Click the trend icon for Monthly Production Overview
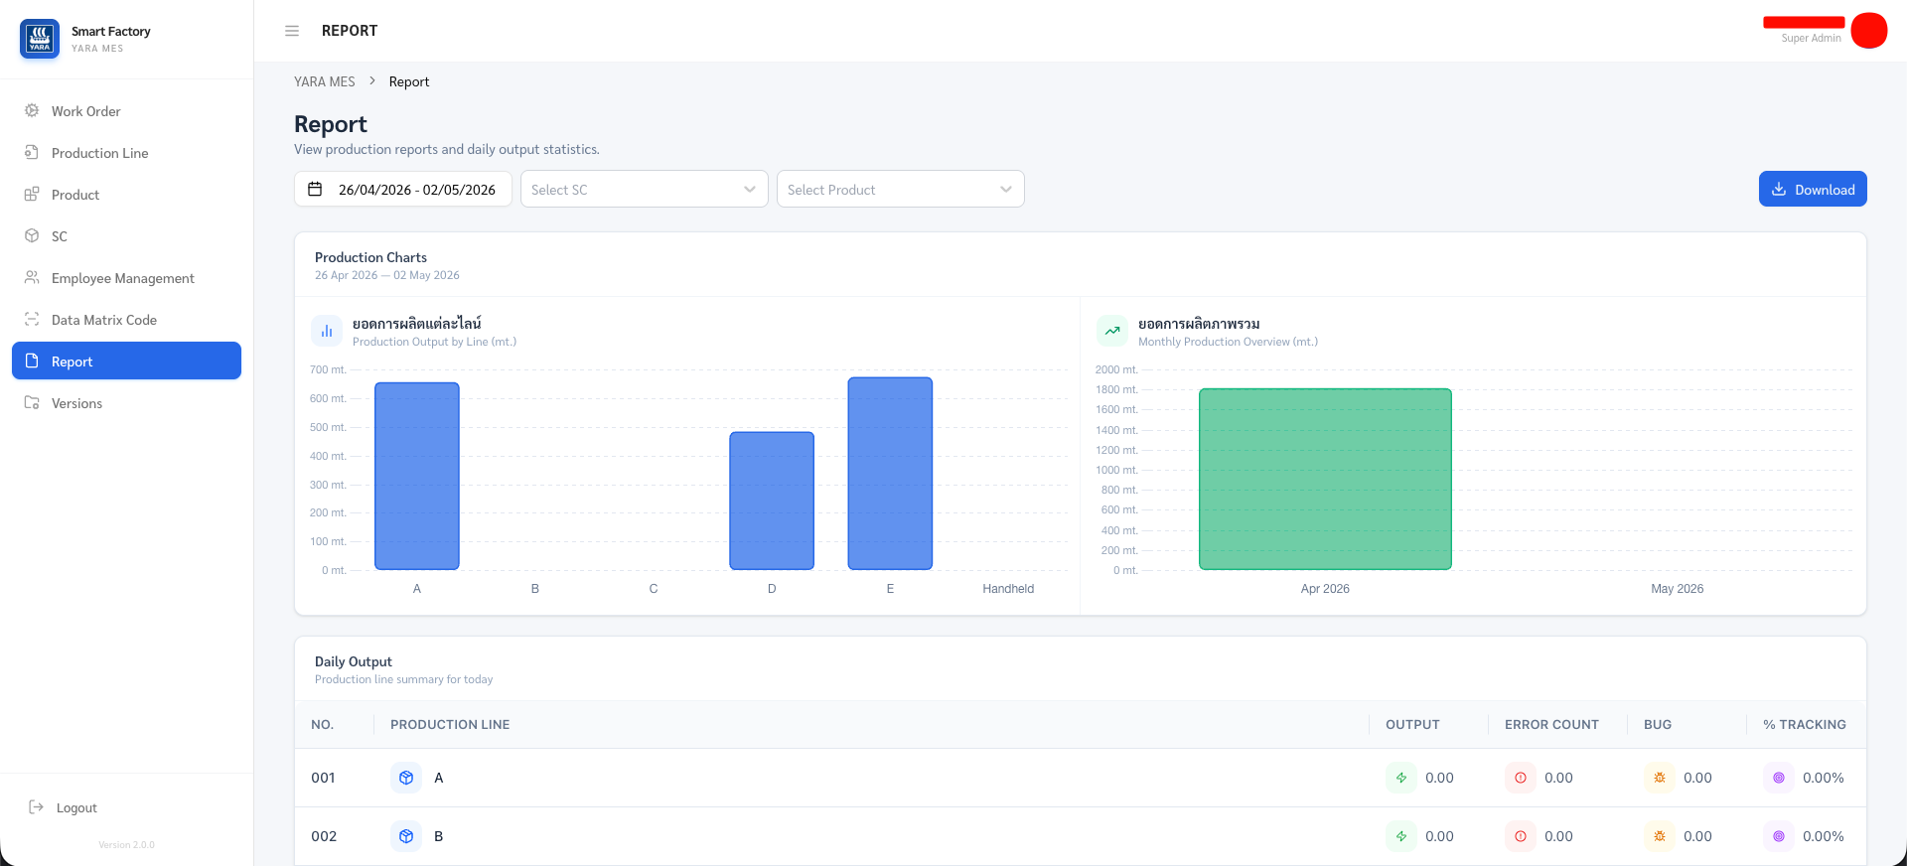The width and height of the screenshot is (1907, 866). coord(1112,331)
